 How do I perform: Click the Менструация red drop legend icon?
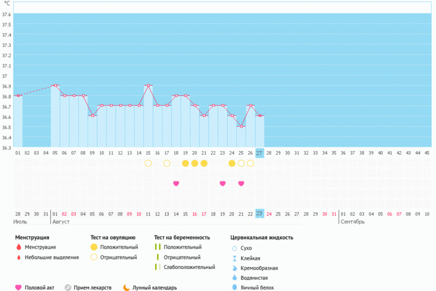[x=19, y=247]
